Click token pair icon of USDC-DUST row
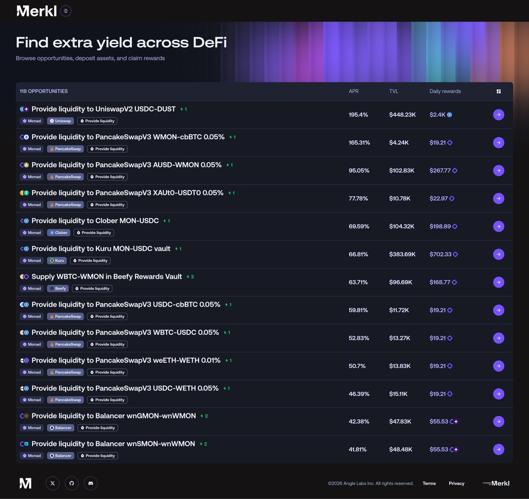This screenshot has height=499, width=529. click(24, 109)
